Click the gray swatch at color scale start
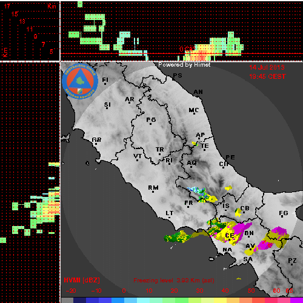Viewport: 303px width, 303px height. click(67, 300)
